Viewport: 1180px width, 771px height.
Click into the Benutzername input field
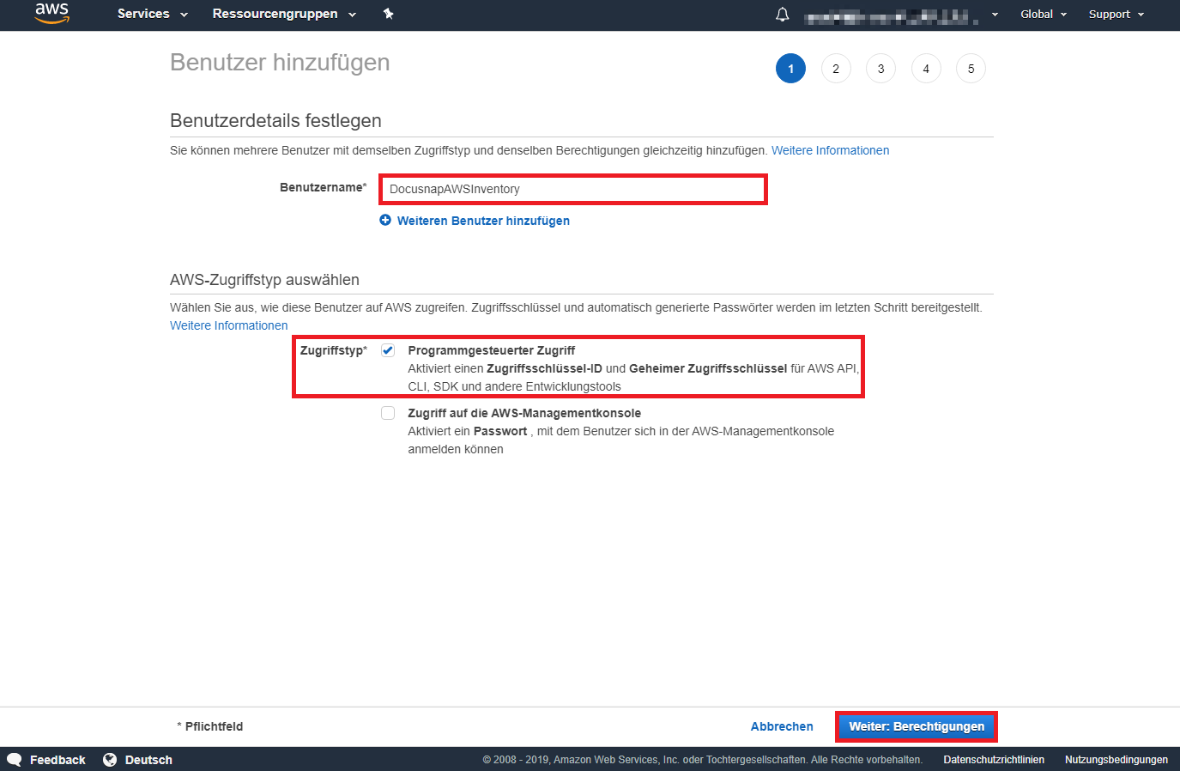[x=573, y=189]
